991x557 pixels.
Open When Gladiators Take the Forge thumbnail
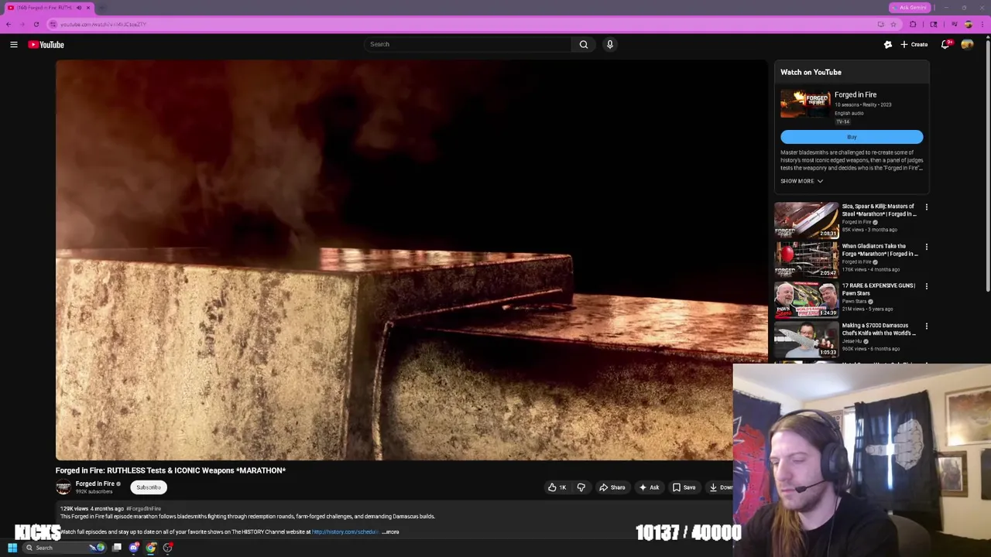(806, 259)
